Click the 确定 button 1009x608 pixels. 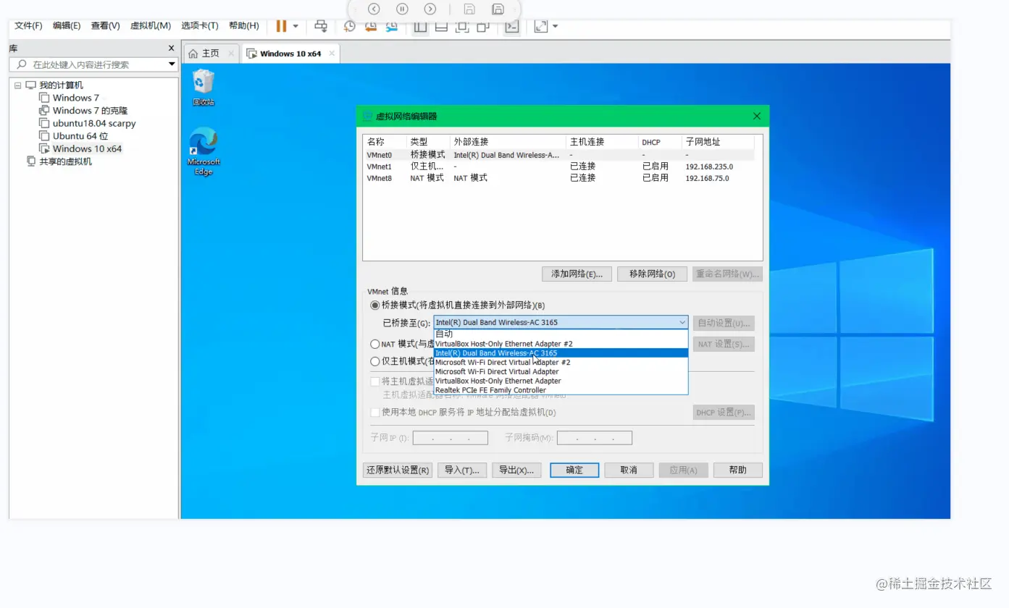(574, 470)
